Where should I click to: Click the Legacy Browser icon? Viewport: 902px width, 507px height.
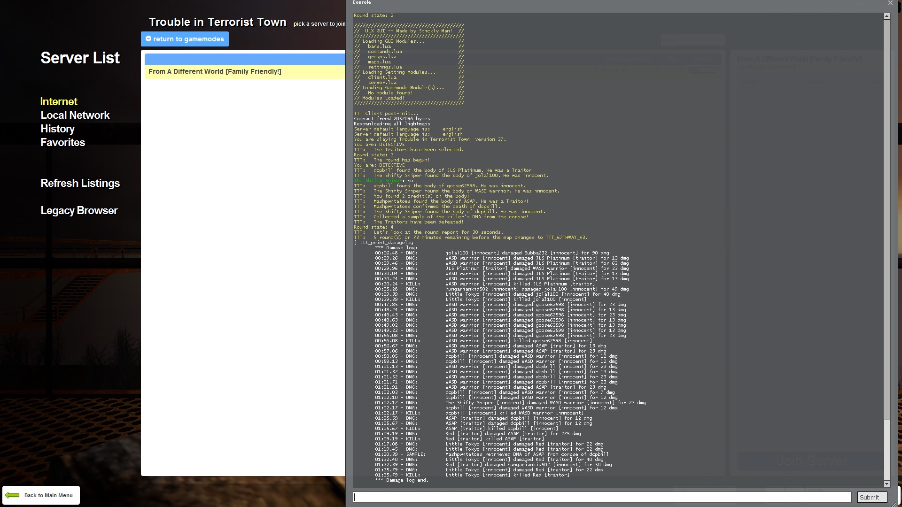(78, 210)
